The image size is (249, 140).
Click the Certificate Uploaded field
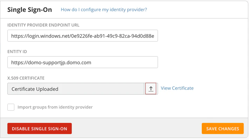(76, 89)
